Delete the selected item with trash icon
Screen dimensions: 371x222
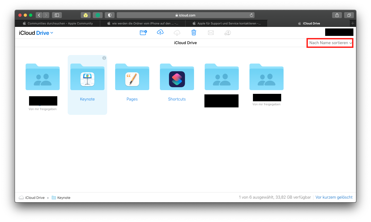tap(194, 32)
